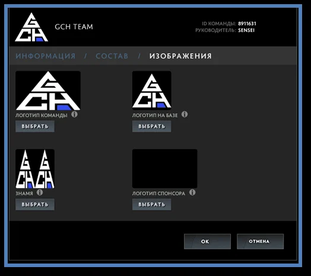This screenshot has width=311, height=276.
Task: Click ЛОГОТИП НА БАЗЕ label text
Action: tap(155, 115)
